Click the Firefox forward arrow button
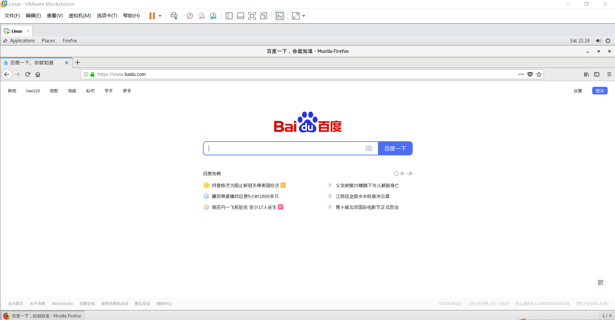This screenshot has height=320, width=615. (17, 74)
